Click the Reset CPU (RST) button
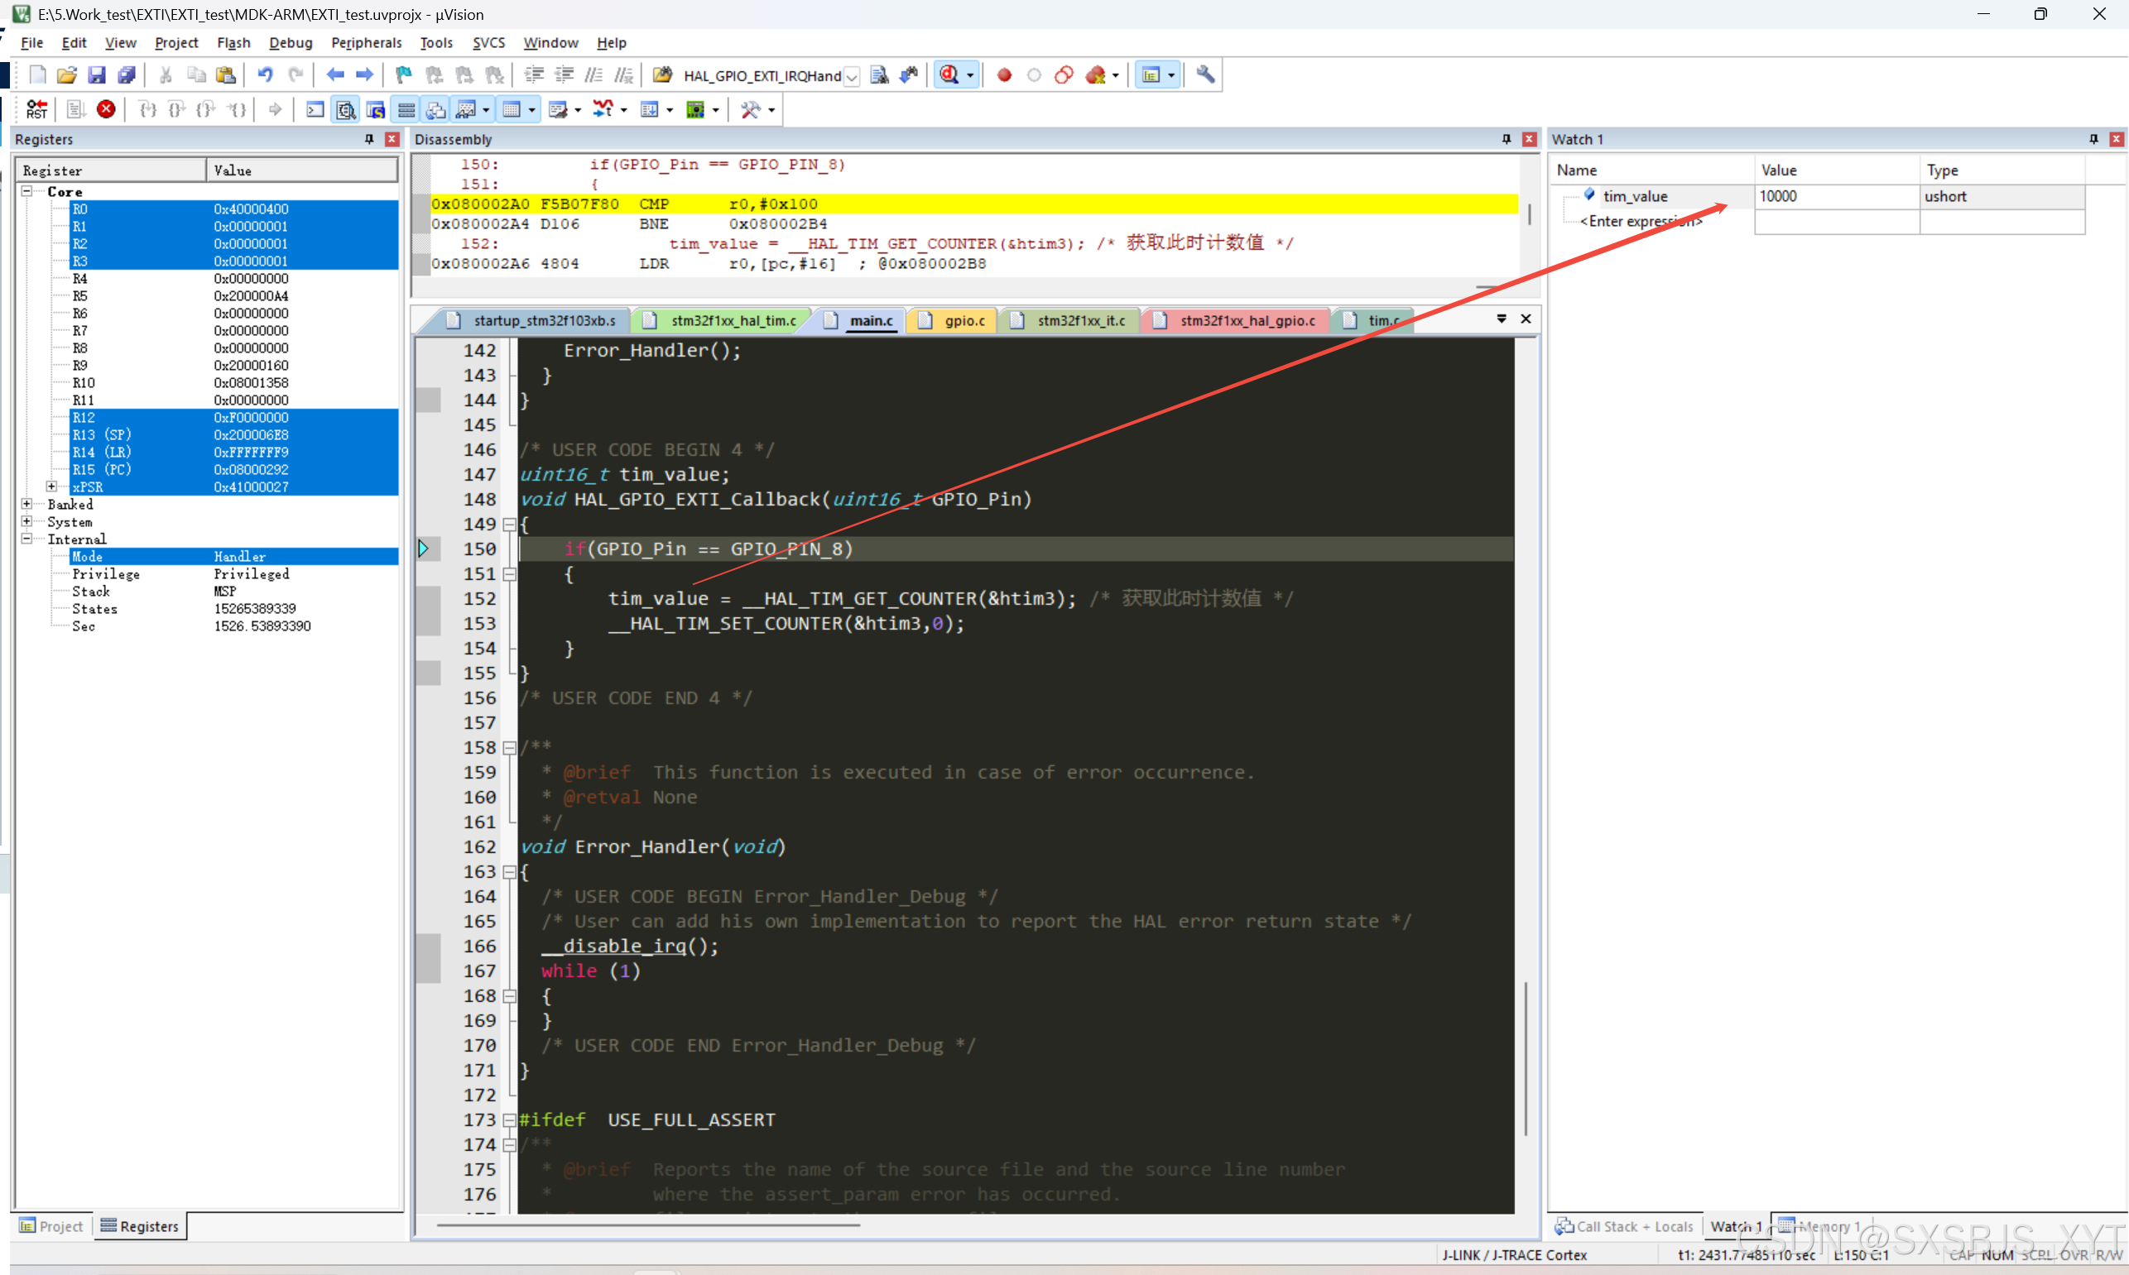 tap(37, 109)
